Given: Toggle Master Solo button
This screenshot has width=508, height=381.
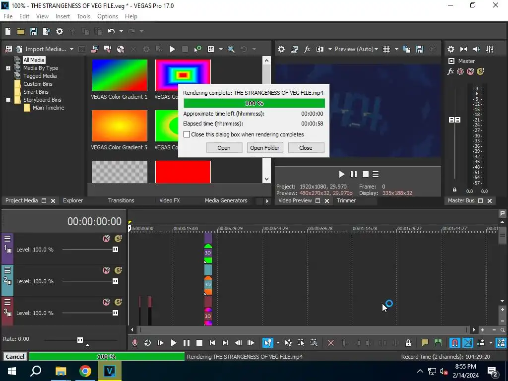Looking at the screenshot, I should [x=480, y=71].
